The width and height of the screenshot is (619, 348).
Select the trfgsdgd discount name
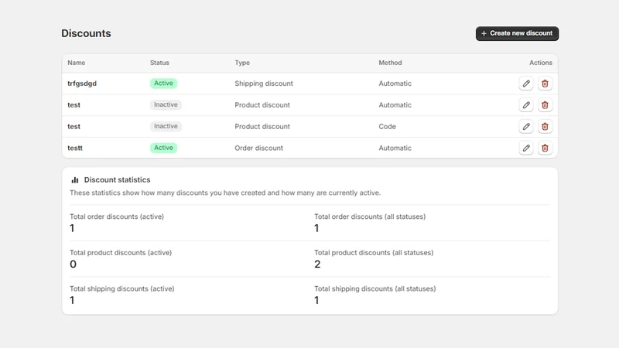tap(82, 84)
